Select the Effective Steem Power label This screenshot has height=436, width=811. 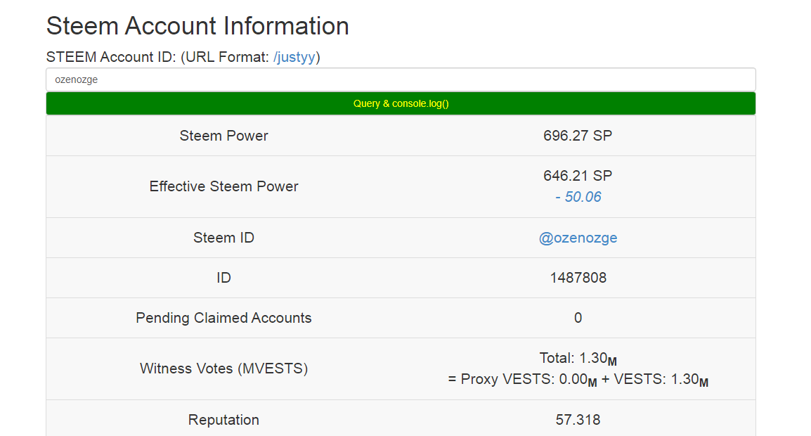[223, 186]
